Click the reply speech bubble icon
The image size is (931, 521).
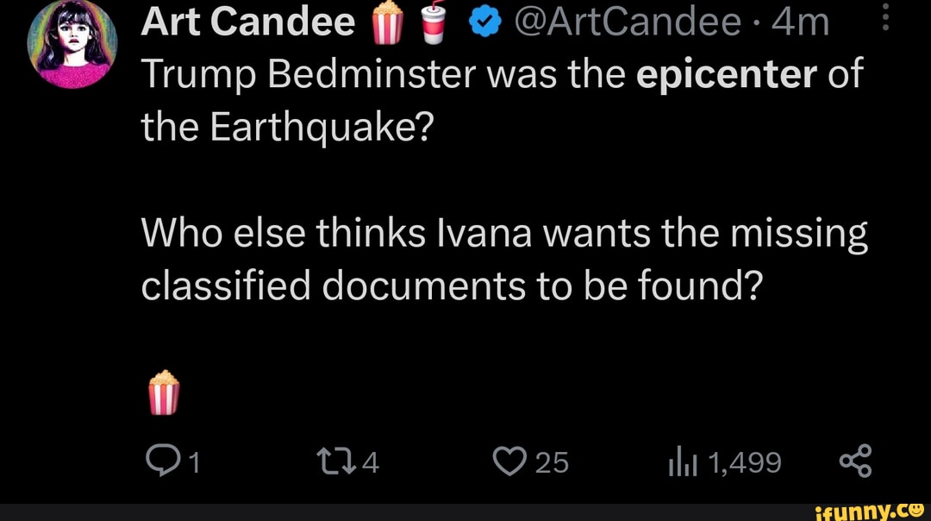(x=161, y=463)
